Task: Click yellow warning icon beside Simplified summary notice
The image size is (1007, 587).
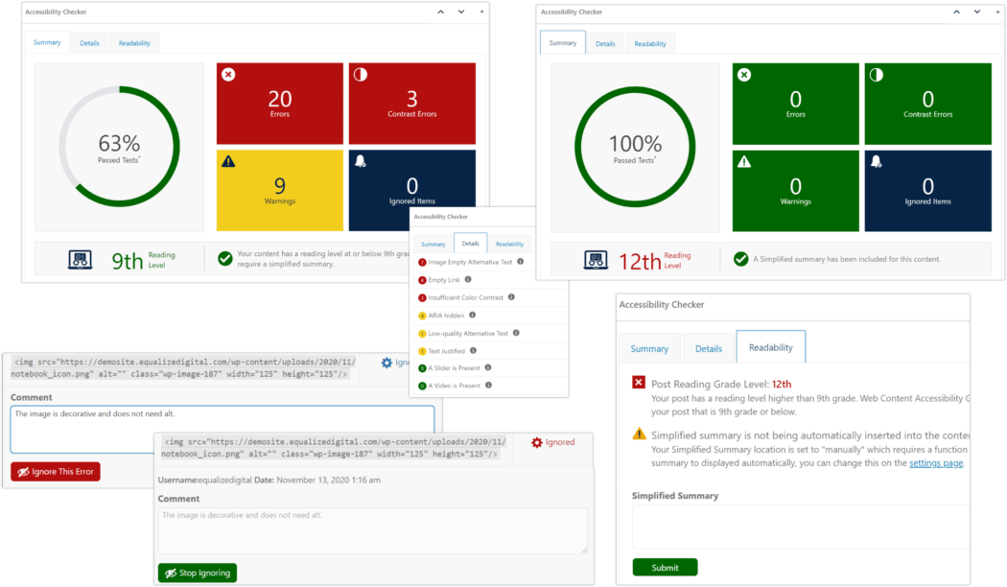Action: pos(639,434)
